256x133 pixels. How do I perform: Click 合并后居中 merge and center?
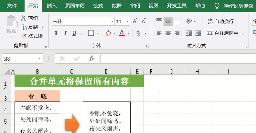(223, 33)
